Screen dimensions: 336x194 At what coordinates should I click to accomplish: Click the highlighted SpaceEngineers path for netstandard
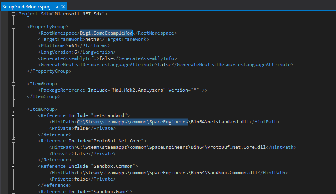pos(132,122)
